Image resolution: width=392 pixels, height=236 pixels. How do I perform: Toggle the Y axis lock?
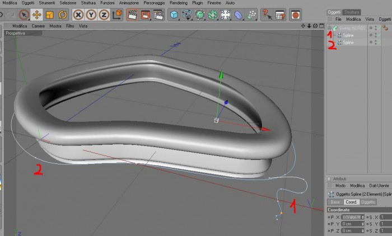[91, 15]
